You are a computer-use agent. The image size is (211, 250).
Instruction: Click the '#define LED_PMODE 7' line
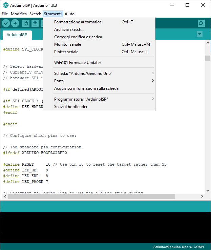click(x=25, y=182)
